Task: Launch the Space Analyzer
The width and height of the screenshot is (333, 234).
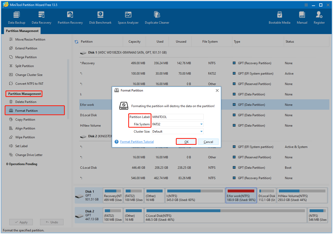Action: (x=128, y=17)
